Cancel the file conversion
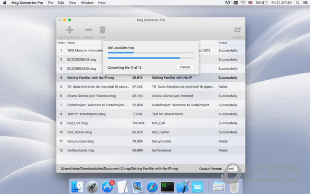This screenshot has height=194, width=310. (x=185, y=67)
